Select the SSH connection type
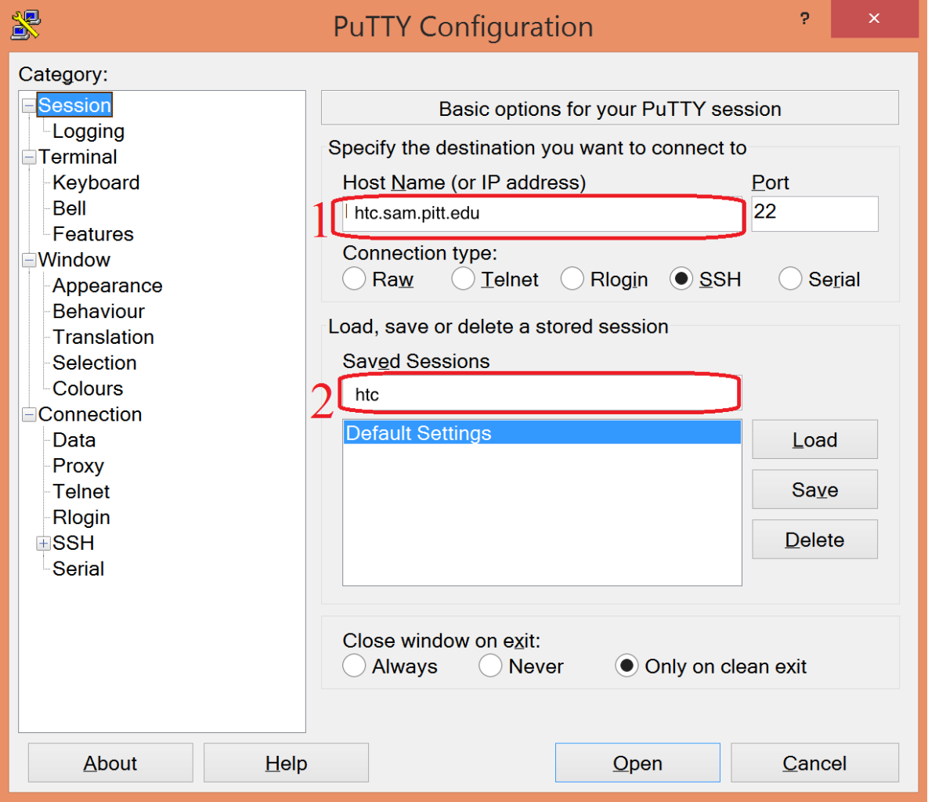Screen dimensions: 928x802 pos(681,279)
